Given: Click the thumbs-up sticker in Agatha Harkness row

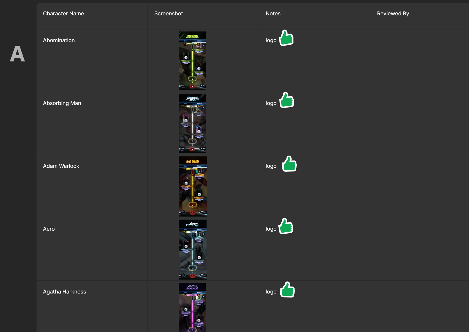Looking at the screenshot, I should [x=288, y=289].
